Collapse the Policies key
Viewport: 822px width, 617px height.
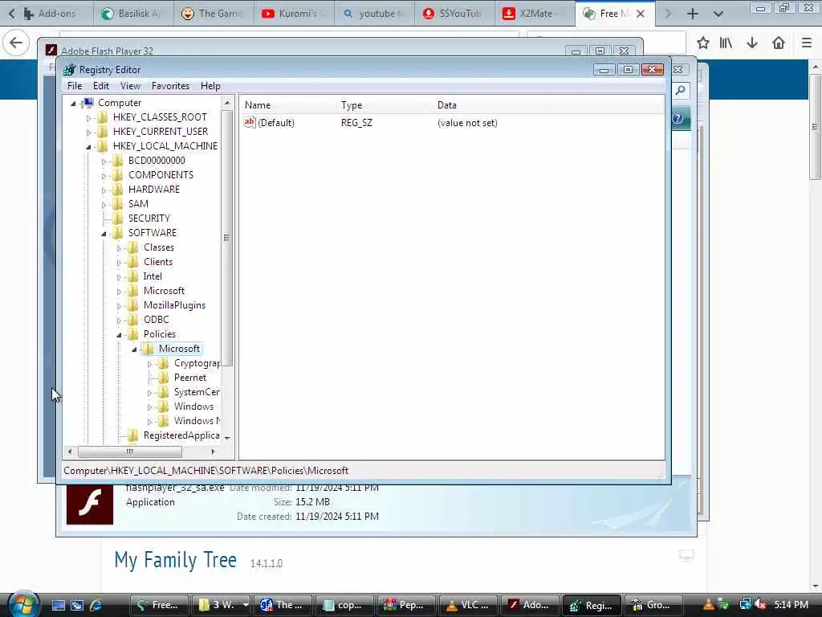pos(119,335)
